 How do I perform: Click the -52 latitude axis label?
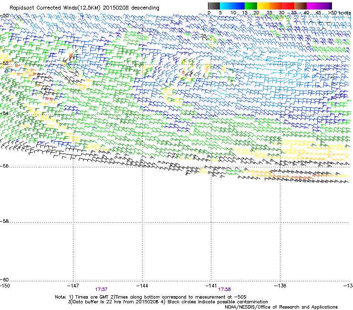point(4,63)
